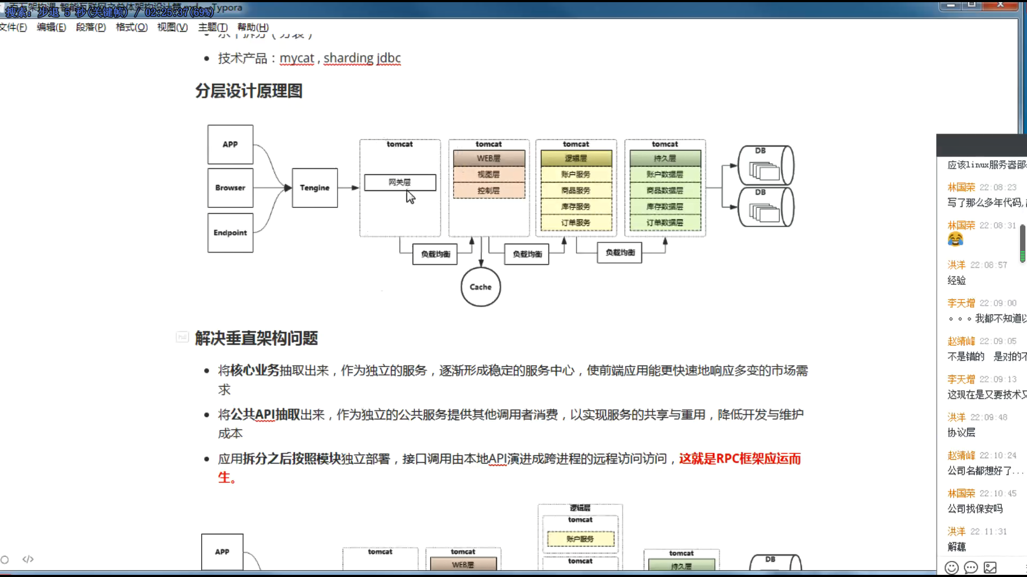Open the emoji picker in chat
Image resolution: width=1027 pixels, height=577 pixels.
(x=951, y=567)
